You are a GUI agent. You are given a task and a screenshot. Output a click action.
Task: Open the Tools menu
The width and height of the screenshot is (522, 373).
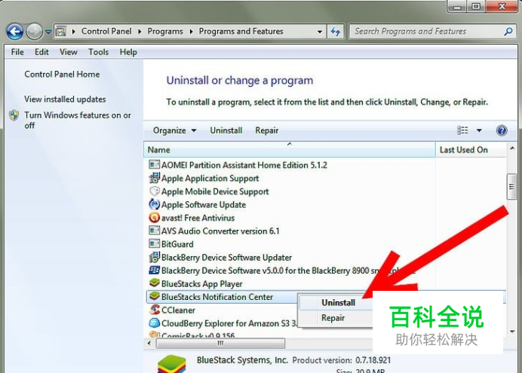click(99, 52)
